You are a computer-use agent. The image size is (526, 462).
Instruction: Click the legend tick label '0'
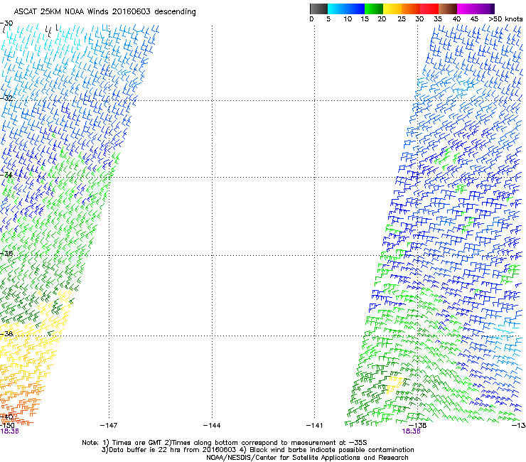[311, 19]
